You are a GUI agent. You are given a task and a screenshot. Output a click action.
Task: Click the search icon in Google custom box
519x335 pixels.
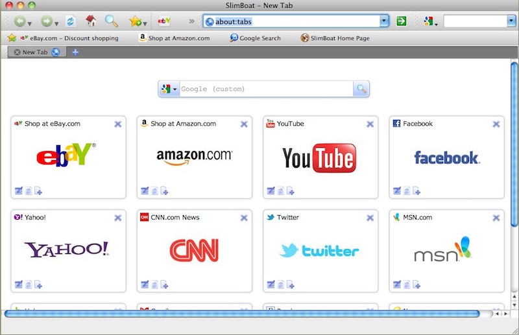pyautogui.click(x=361, y=89)
